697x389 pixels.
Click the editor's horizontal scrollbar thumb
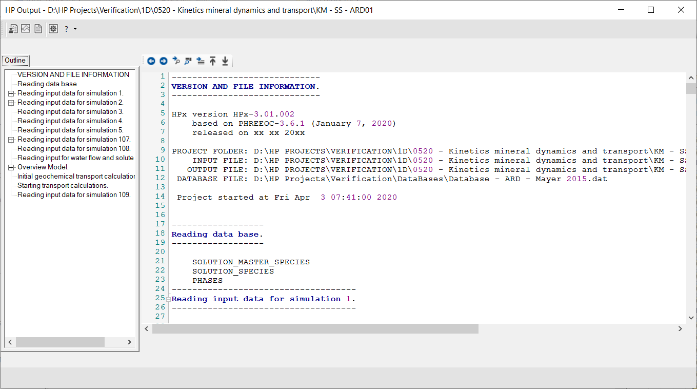[315, 329]
